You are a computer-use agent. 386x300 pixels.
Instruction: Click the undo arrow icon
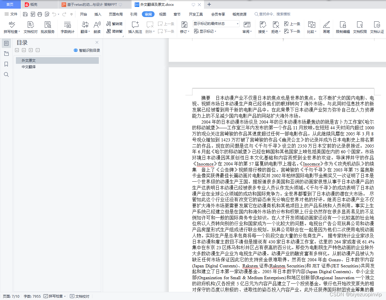pos(54,14)
